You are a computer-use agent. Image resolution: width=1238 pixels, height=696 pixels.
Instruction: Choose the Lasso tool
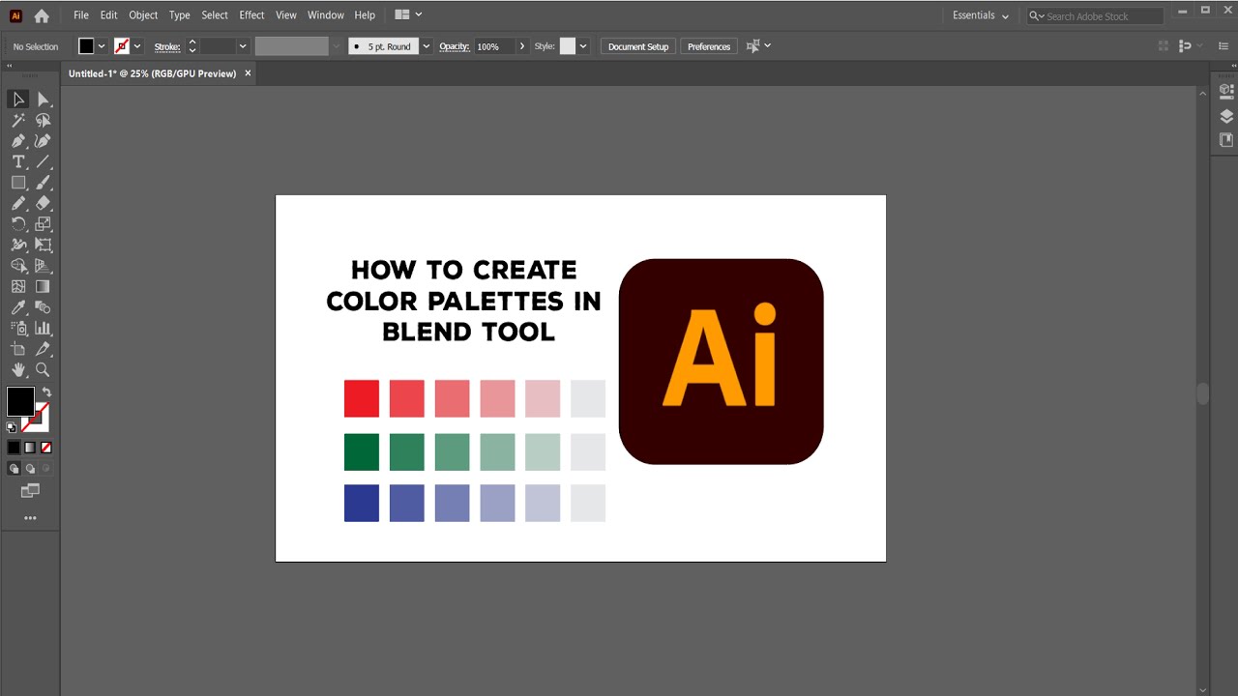point(43,120)
